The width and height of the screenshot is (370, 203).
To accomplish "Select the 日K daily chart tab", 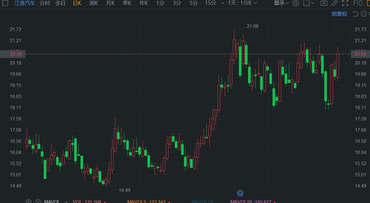I will 77,3.
